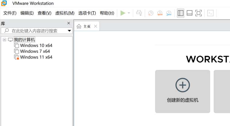Click the home icon on 主页 tab
Image resolution: width=230 pixels, height=126 pixels.
click(79, 26)
